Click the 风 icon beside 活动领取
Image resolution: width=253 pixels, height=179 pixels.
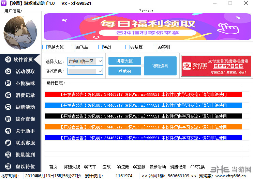8,71
